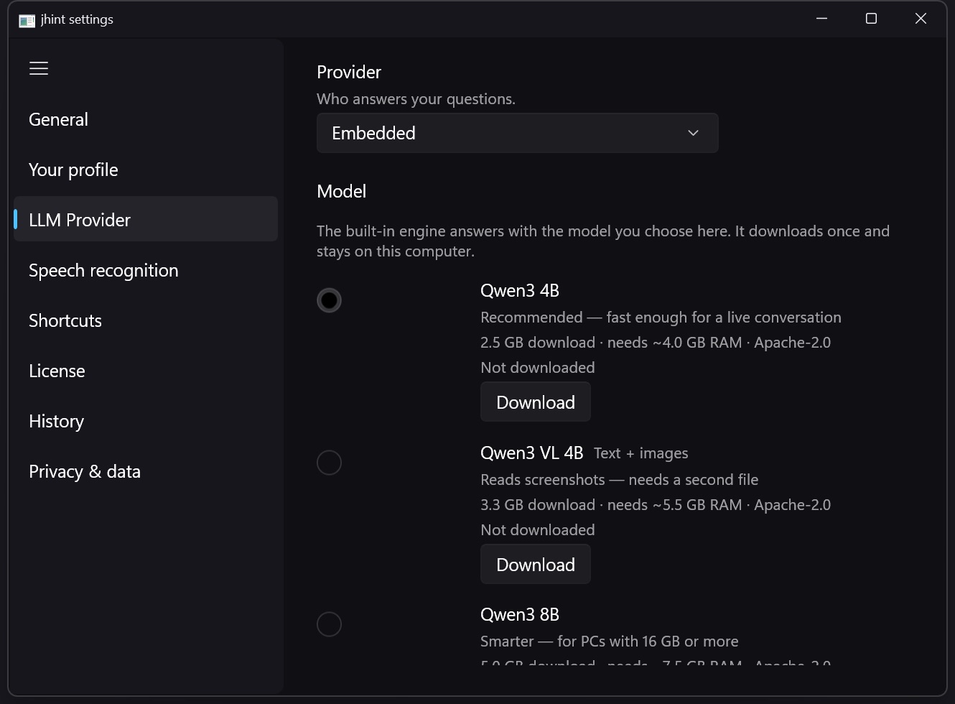Click the Provider heading
The height and width of the screenshot is (704, 955).
coord(349,72)
